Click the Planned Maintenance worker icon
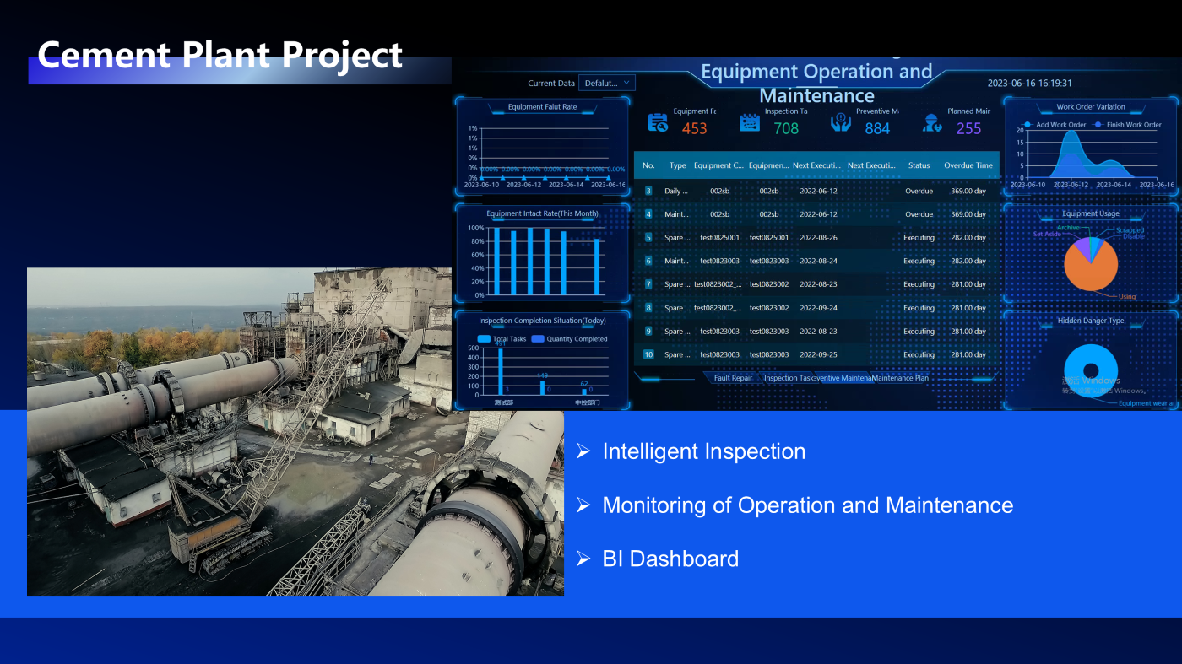 point(932,122)
